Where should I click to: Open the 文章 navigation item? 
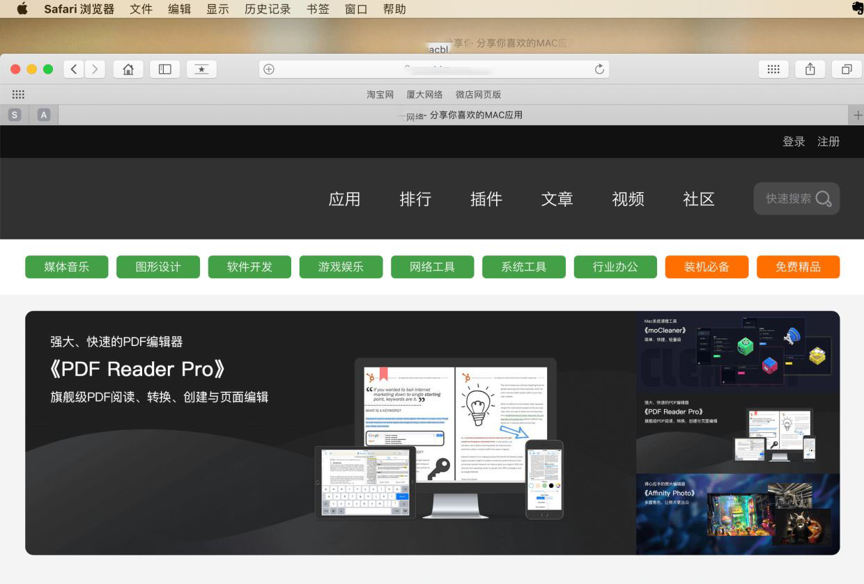(x=557, y=199)
